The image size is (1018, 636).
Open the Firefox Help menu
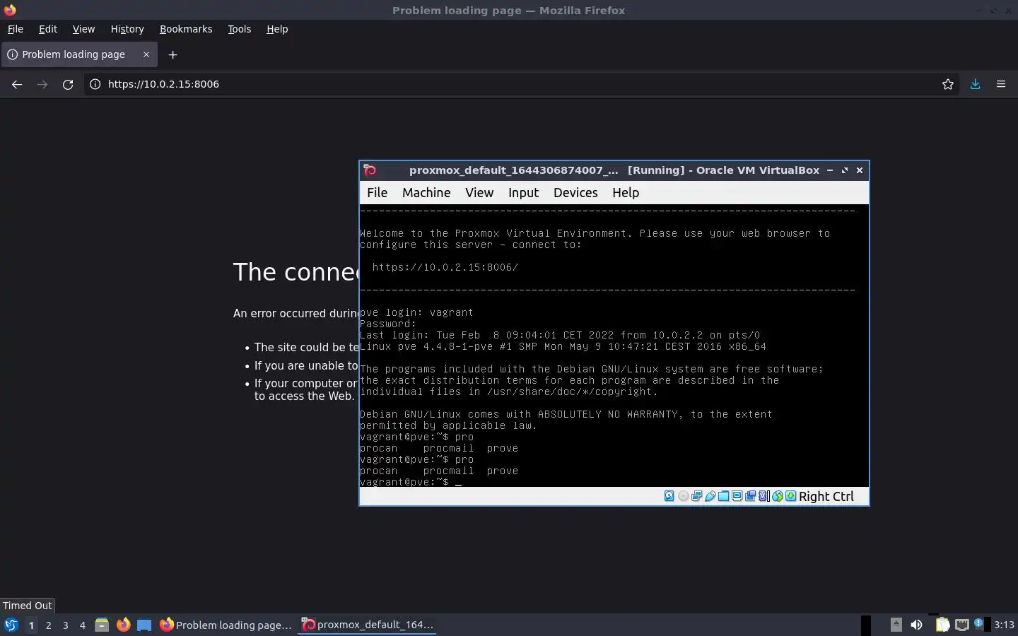[277, 29]
